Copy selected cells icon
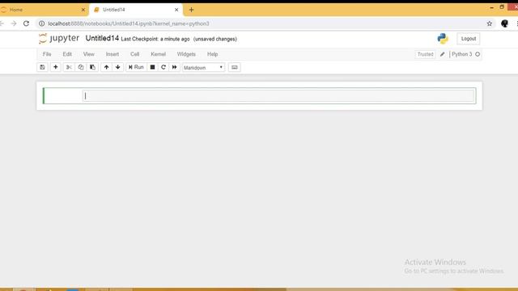Image resolution: width=518 pixels, height=291 pixels. point(81,67)
